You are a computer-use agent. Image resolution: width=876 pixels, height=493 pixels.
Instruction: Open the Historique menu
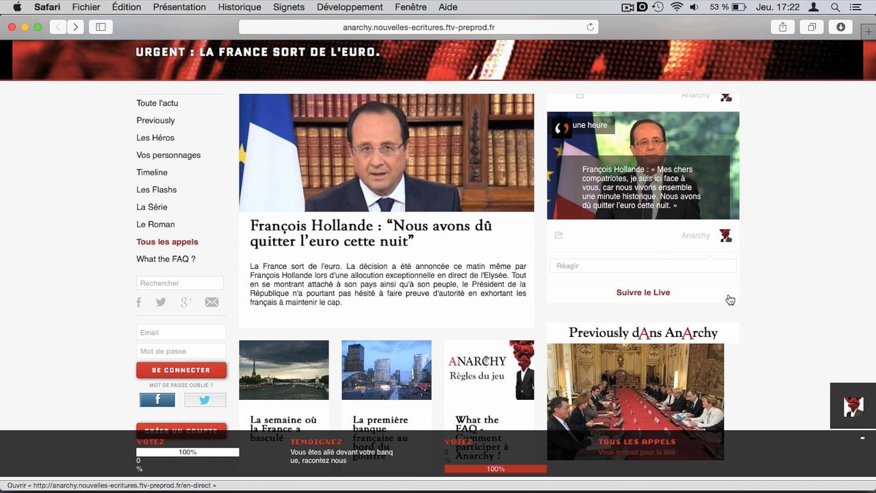tap(240, 7)
